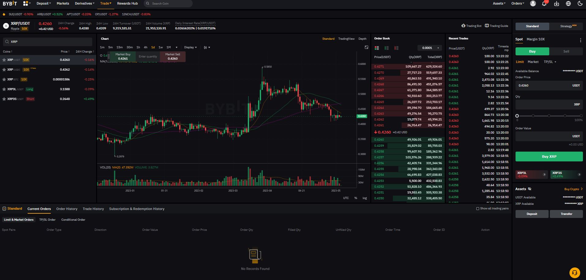Image resolution: width=586 pixels, height=280 pixels.
Task: Toggle assets balance visibility eye
Action: coord(530,189)
